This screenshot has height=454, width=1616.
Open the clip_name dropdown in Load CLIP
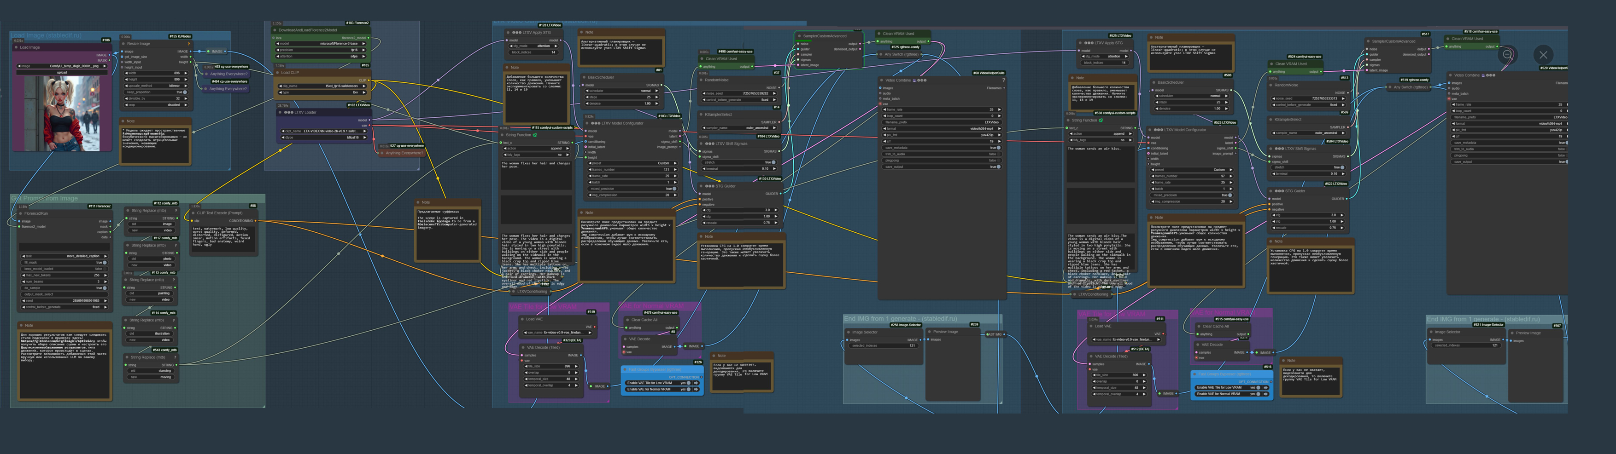[323, 86]
